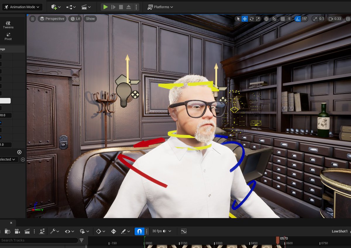Open the 30 fps frame rate dropdown

pos(160,231)
